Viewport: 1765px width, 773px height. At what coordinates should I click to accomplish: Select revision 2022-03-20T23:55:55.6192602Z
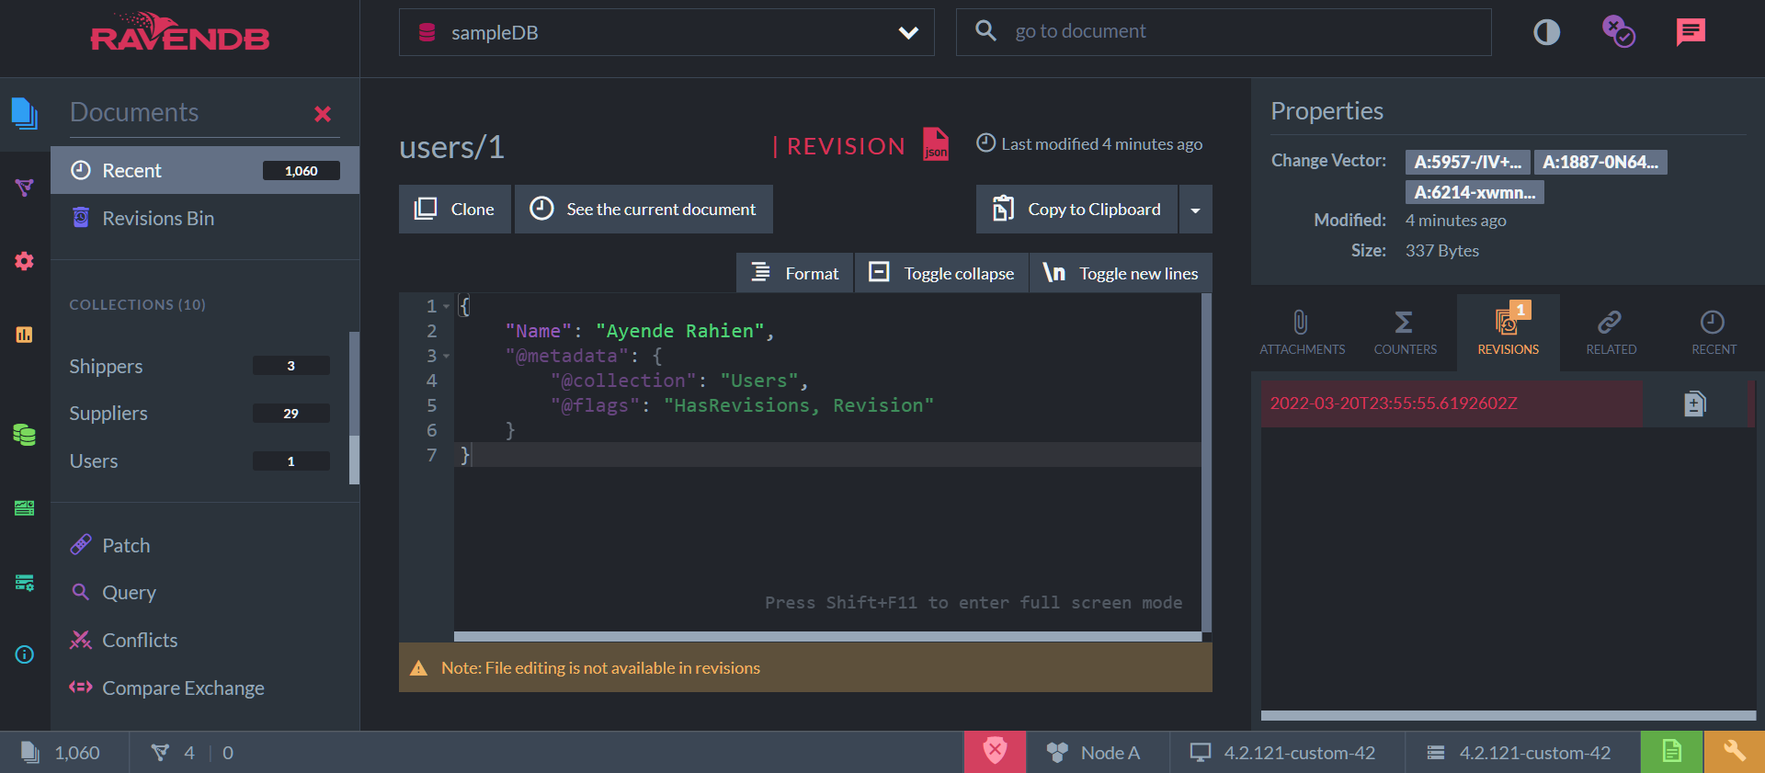(x=1452, y=404)
